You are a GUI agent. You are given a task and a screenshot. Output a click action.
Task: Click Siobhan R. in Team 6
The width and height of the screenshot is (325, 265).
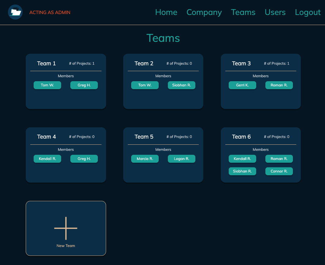tap(242, 171)
